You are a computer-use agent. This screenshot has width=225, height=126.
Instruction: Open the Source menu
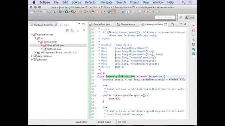[x=76, y=2]
